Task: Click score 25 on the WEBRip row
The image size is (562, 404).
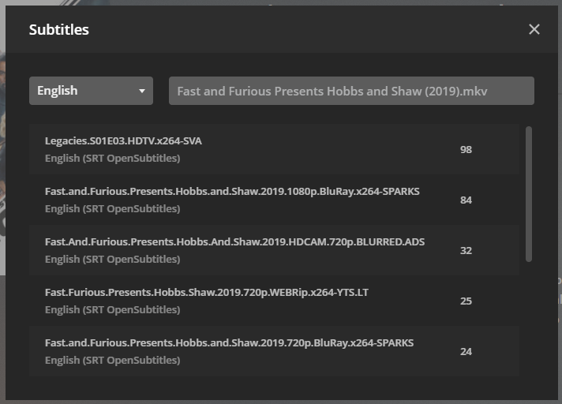Action: 466,301
